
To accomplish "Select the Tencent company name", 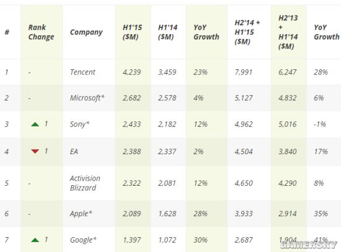I will click(x=82, y=72).
